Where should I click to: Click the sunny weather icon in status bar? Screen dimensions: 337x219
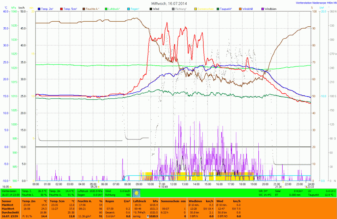tap(136, 193)
